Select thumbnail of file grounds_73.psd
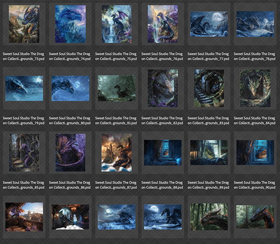The width and height of the screenshot is (280, 244). pos(24,24)
